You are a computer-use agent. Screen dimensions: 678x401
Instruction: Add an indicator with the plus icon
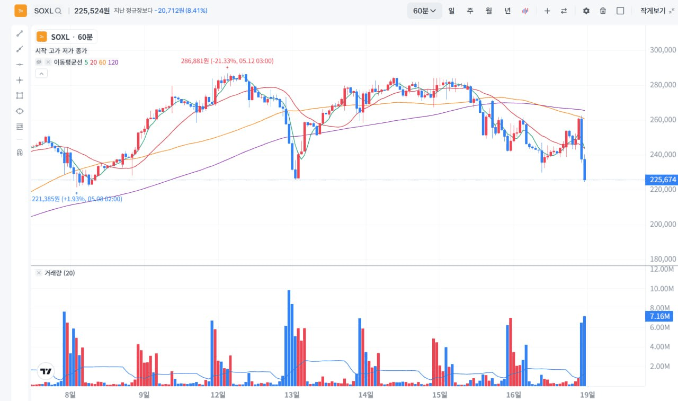click(547, 11)
